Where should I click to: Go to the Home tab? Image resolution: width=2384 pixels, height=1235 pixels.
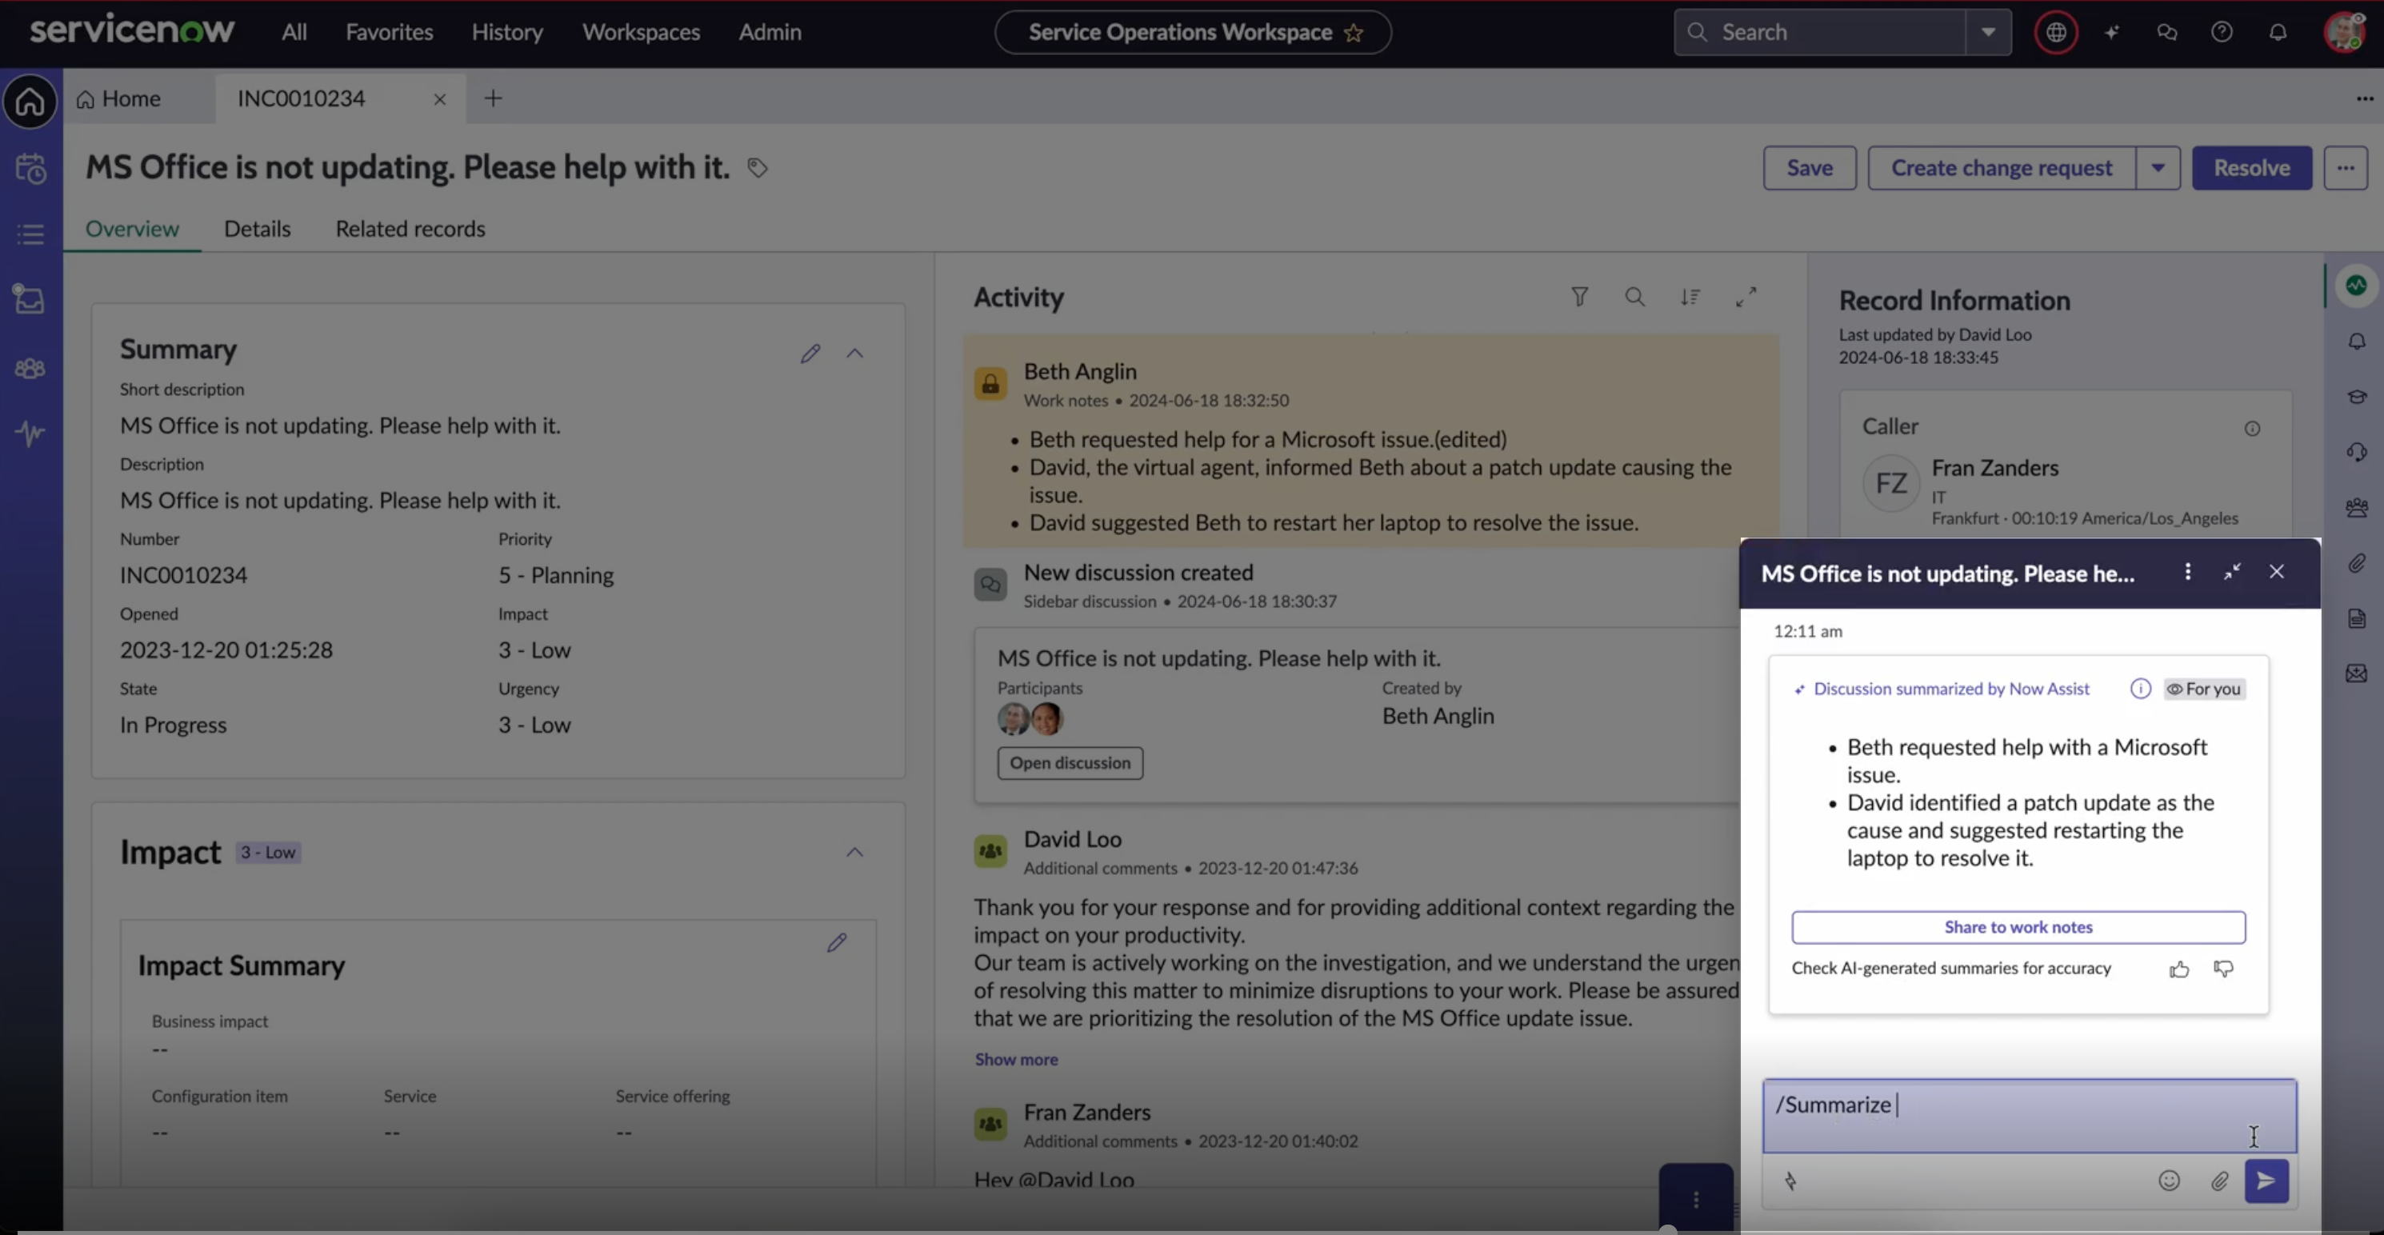pyautogui.click(x=118, y=99)
